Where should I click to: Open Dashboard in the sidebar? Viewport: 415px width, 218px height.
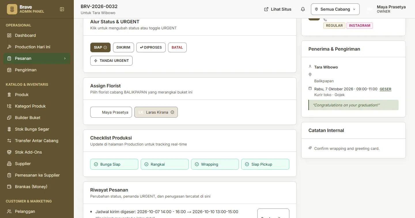[x=37, y=35]
